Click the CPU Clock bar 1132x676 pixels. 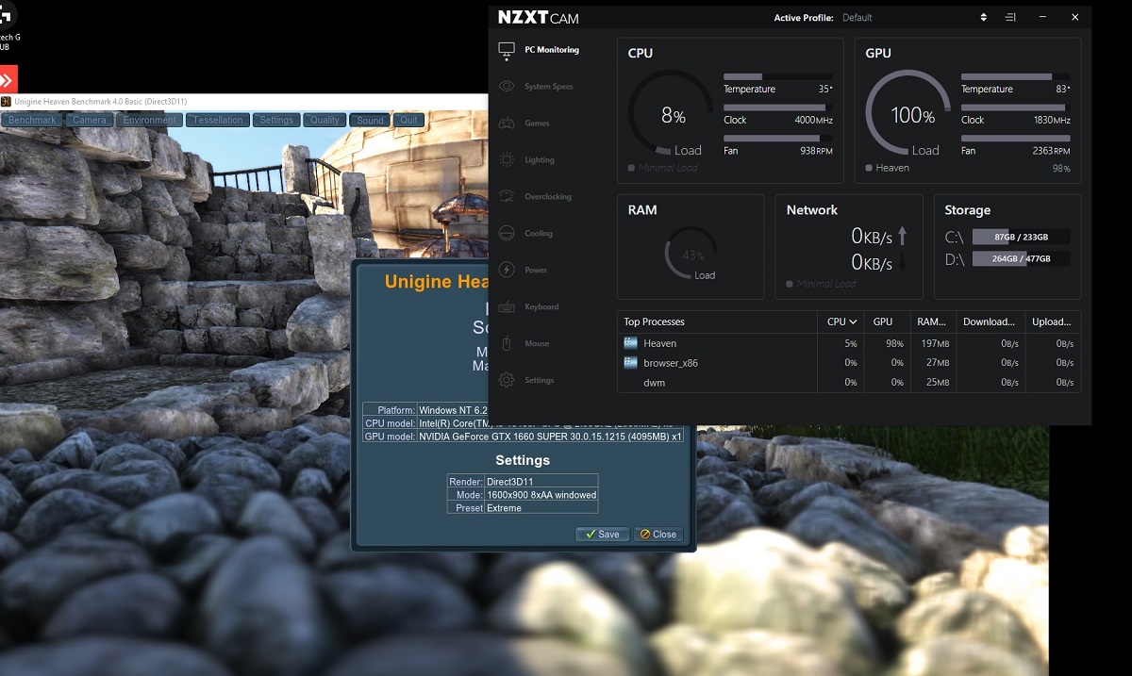click(778, 107)
